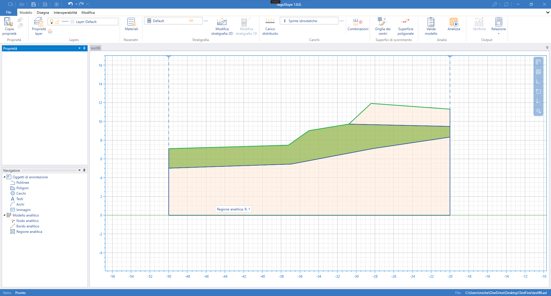This screenshot has height=296, width=551.
Task: Click the layer color swatch
Action: [72, 22]
